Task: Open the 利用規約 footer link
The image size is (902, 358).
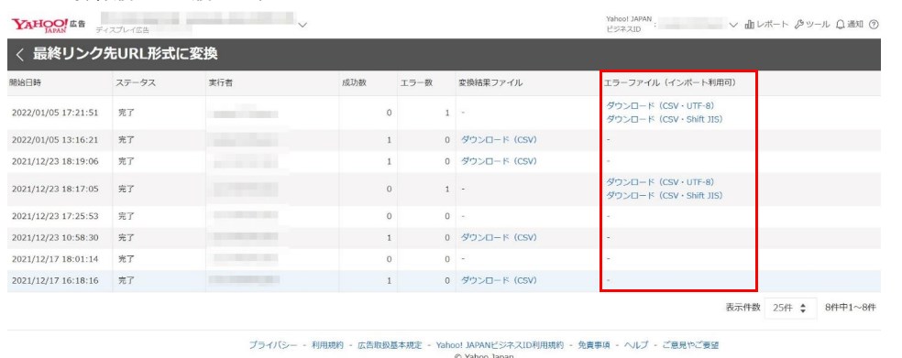Action: click(x=327, y=345)
